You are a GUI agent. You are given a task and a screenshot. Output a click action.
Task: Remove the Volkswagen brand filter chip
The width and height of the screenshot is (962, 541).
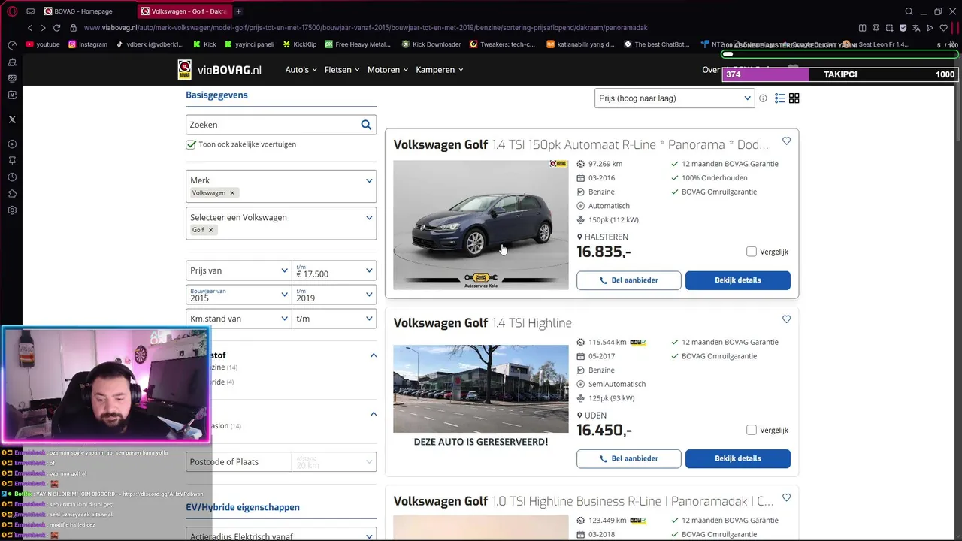pyautogui.click(x=232, y=193)
